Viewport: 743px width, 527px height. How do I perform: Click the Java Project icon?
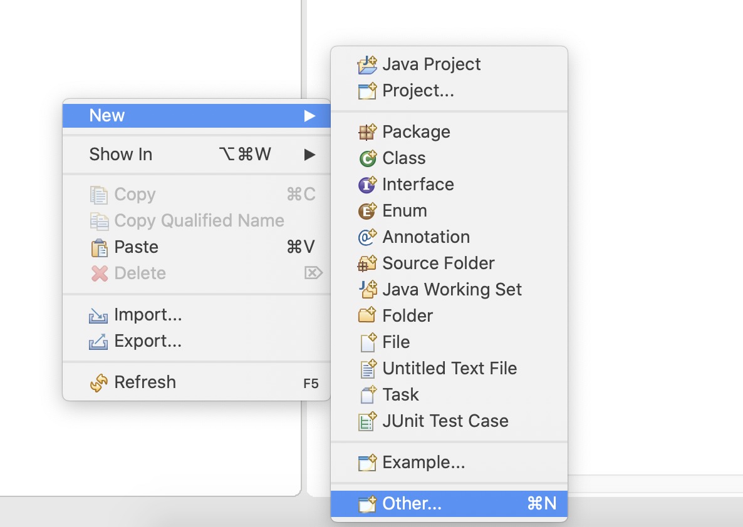click(x=367, y=64)
